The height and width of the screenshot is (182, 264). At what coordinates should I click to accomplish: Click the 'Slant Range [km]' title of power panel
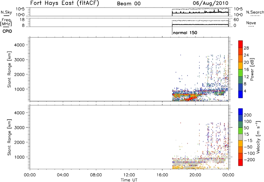click(9, 69)
